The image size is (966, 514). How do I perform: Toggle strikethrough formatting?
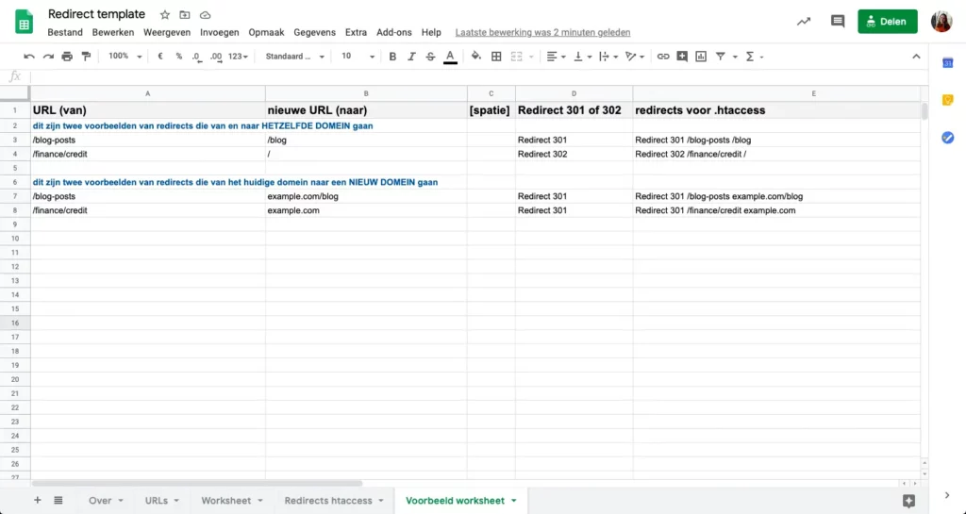(x=430, y=57)
